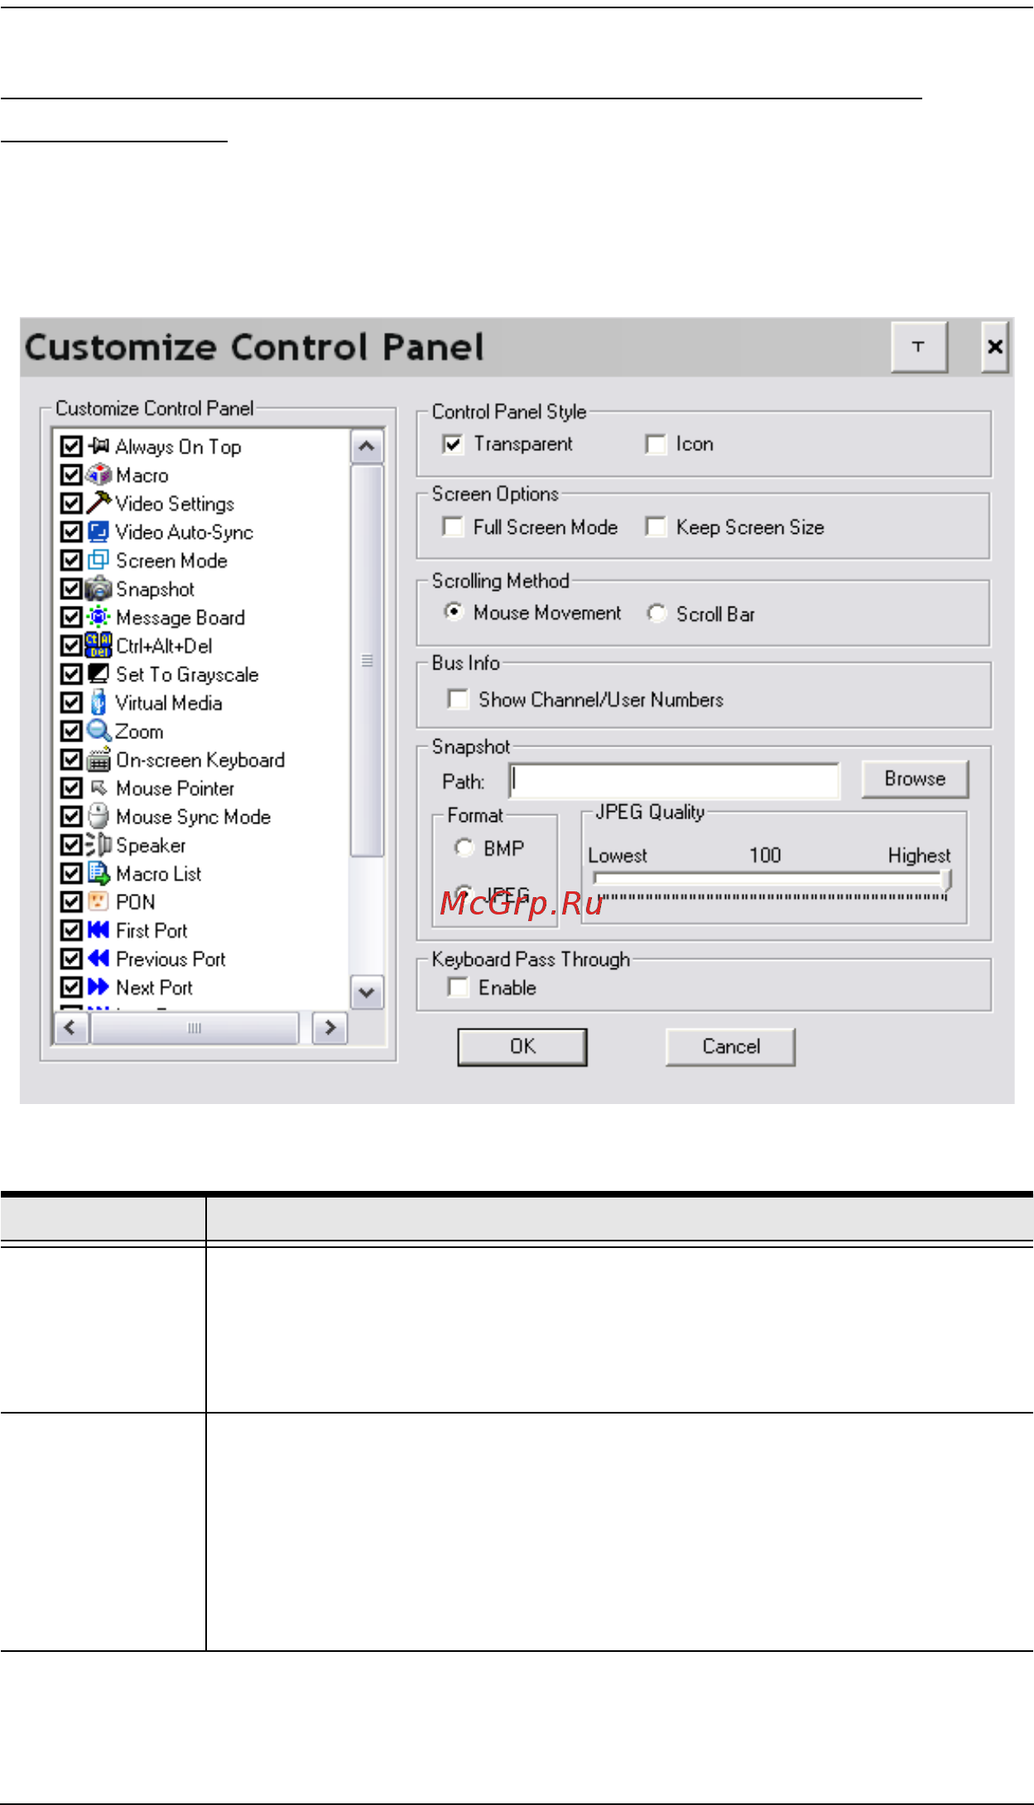Enable the Icon style checkbox

tap(656, 444)
